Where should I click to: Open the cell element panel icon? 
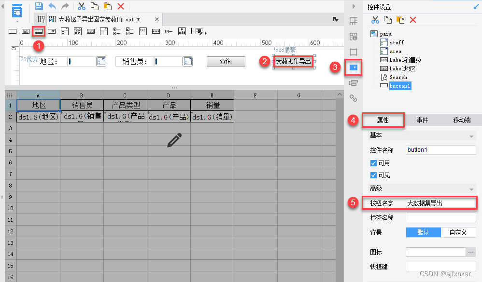354,21
